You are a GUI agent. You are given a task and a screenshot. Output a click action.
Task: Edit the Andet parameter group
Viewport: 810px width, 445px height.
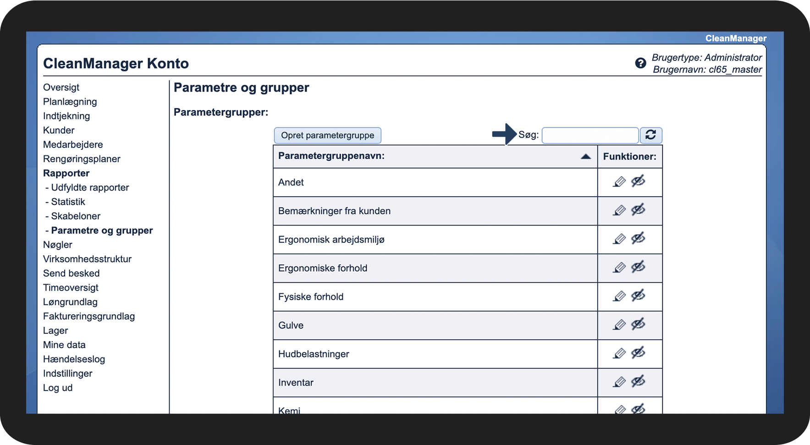coord(619,182)
